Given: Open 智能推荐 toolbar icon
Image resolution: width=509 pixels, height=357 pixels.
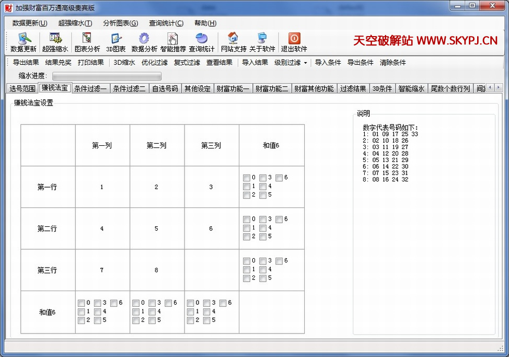Looking at the screenshot, I should point(173,39).
